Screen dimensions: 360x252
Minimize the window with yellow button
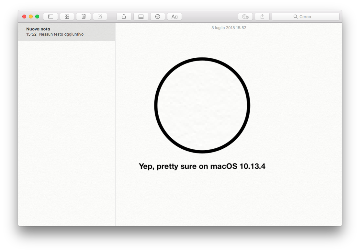pos(31,17)
